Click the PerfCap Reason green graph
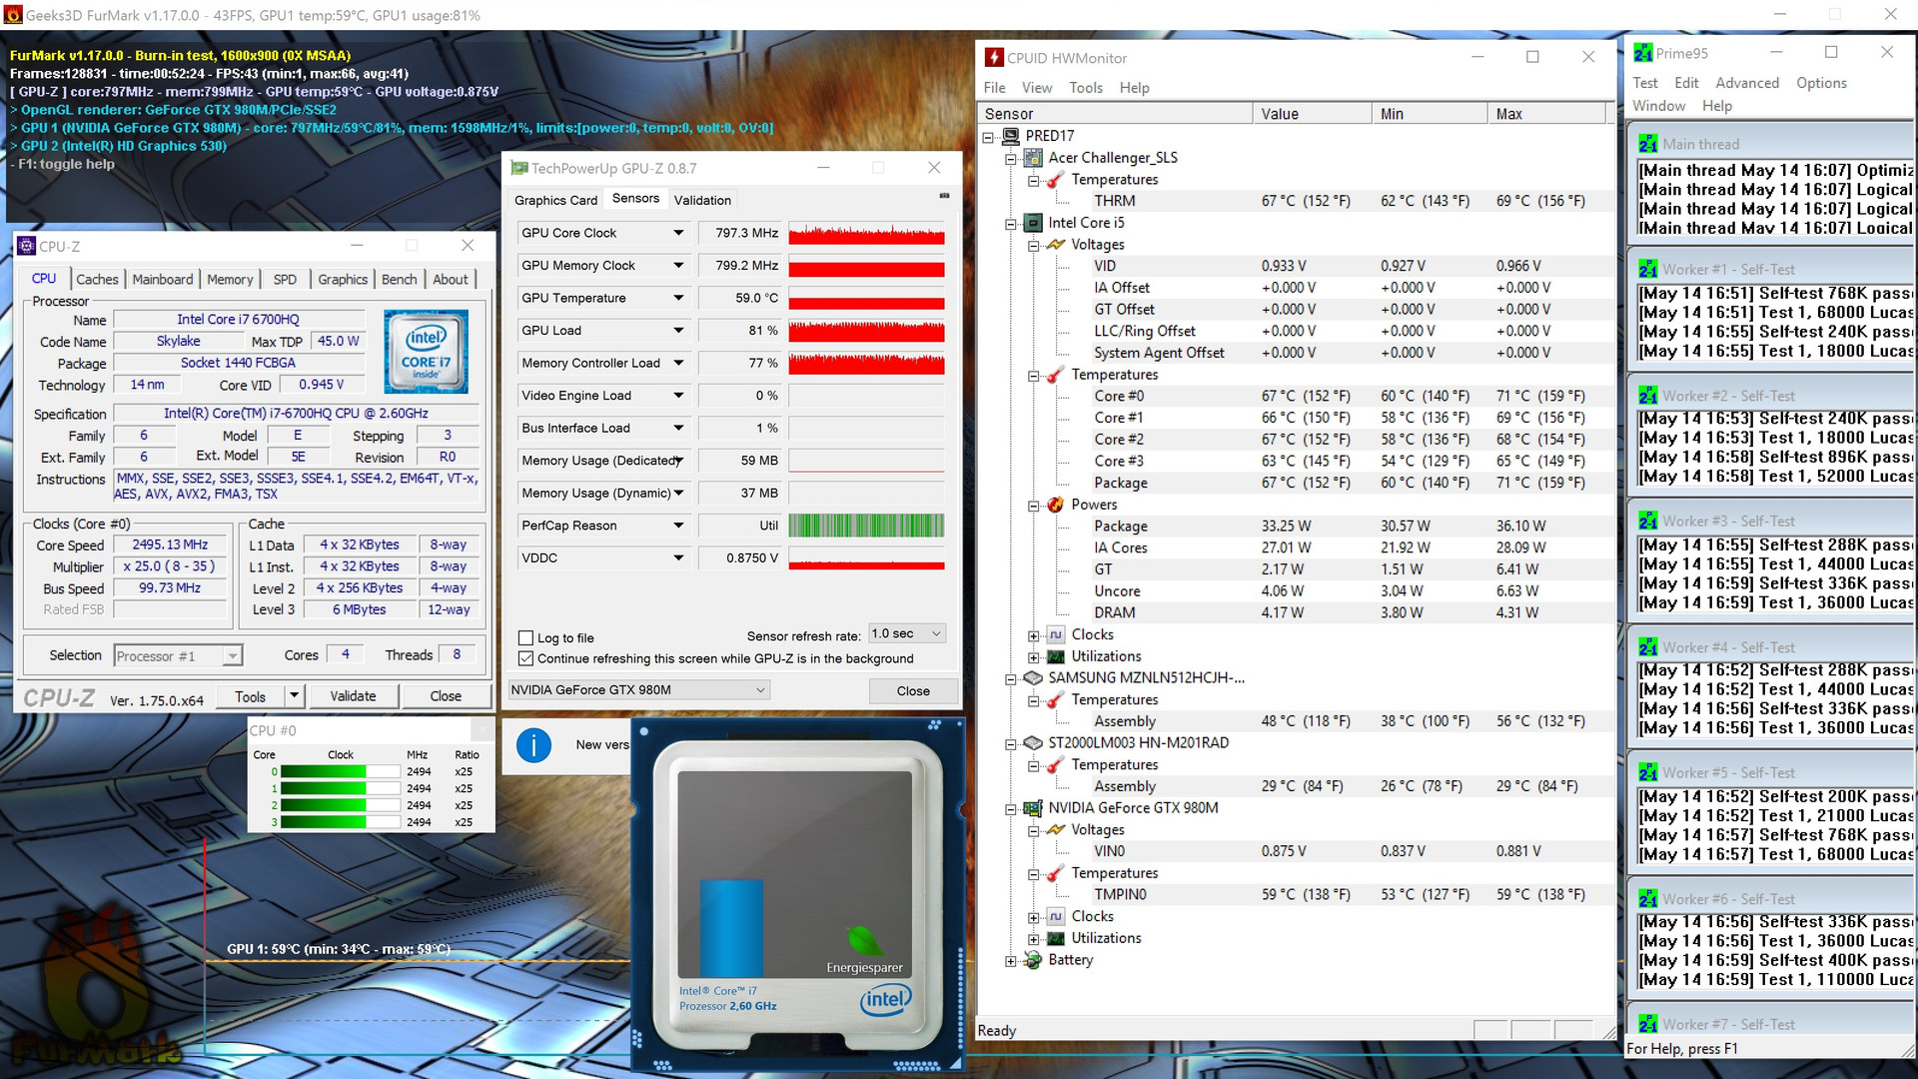This screenshot has width=1918, height=1079. click(x=866, y=527)
